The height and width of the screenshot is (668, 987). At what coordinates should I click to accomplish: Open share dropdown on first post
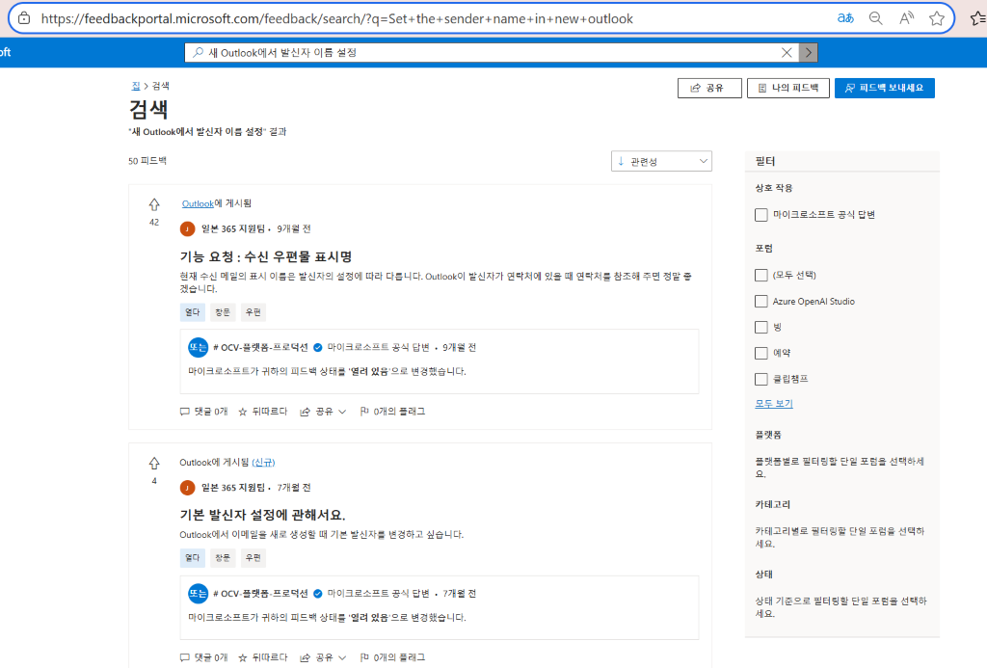pyautogui.click(x=323, y=412)
